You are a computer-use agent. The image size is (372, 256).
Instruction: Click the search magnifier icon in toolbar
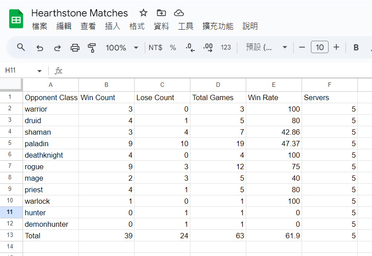(21, 47)
